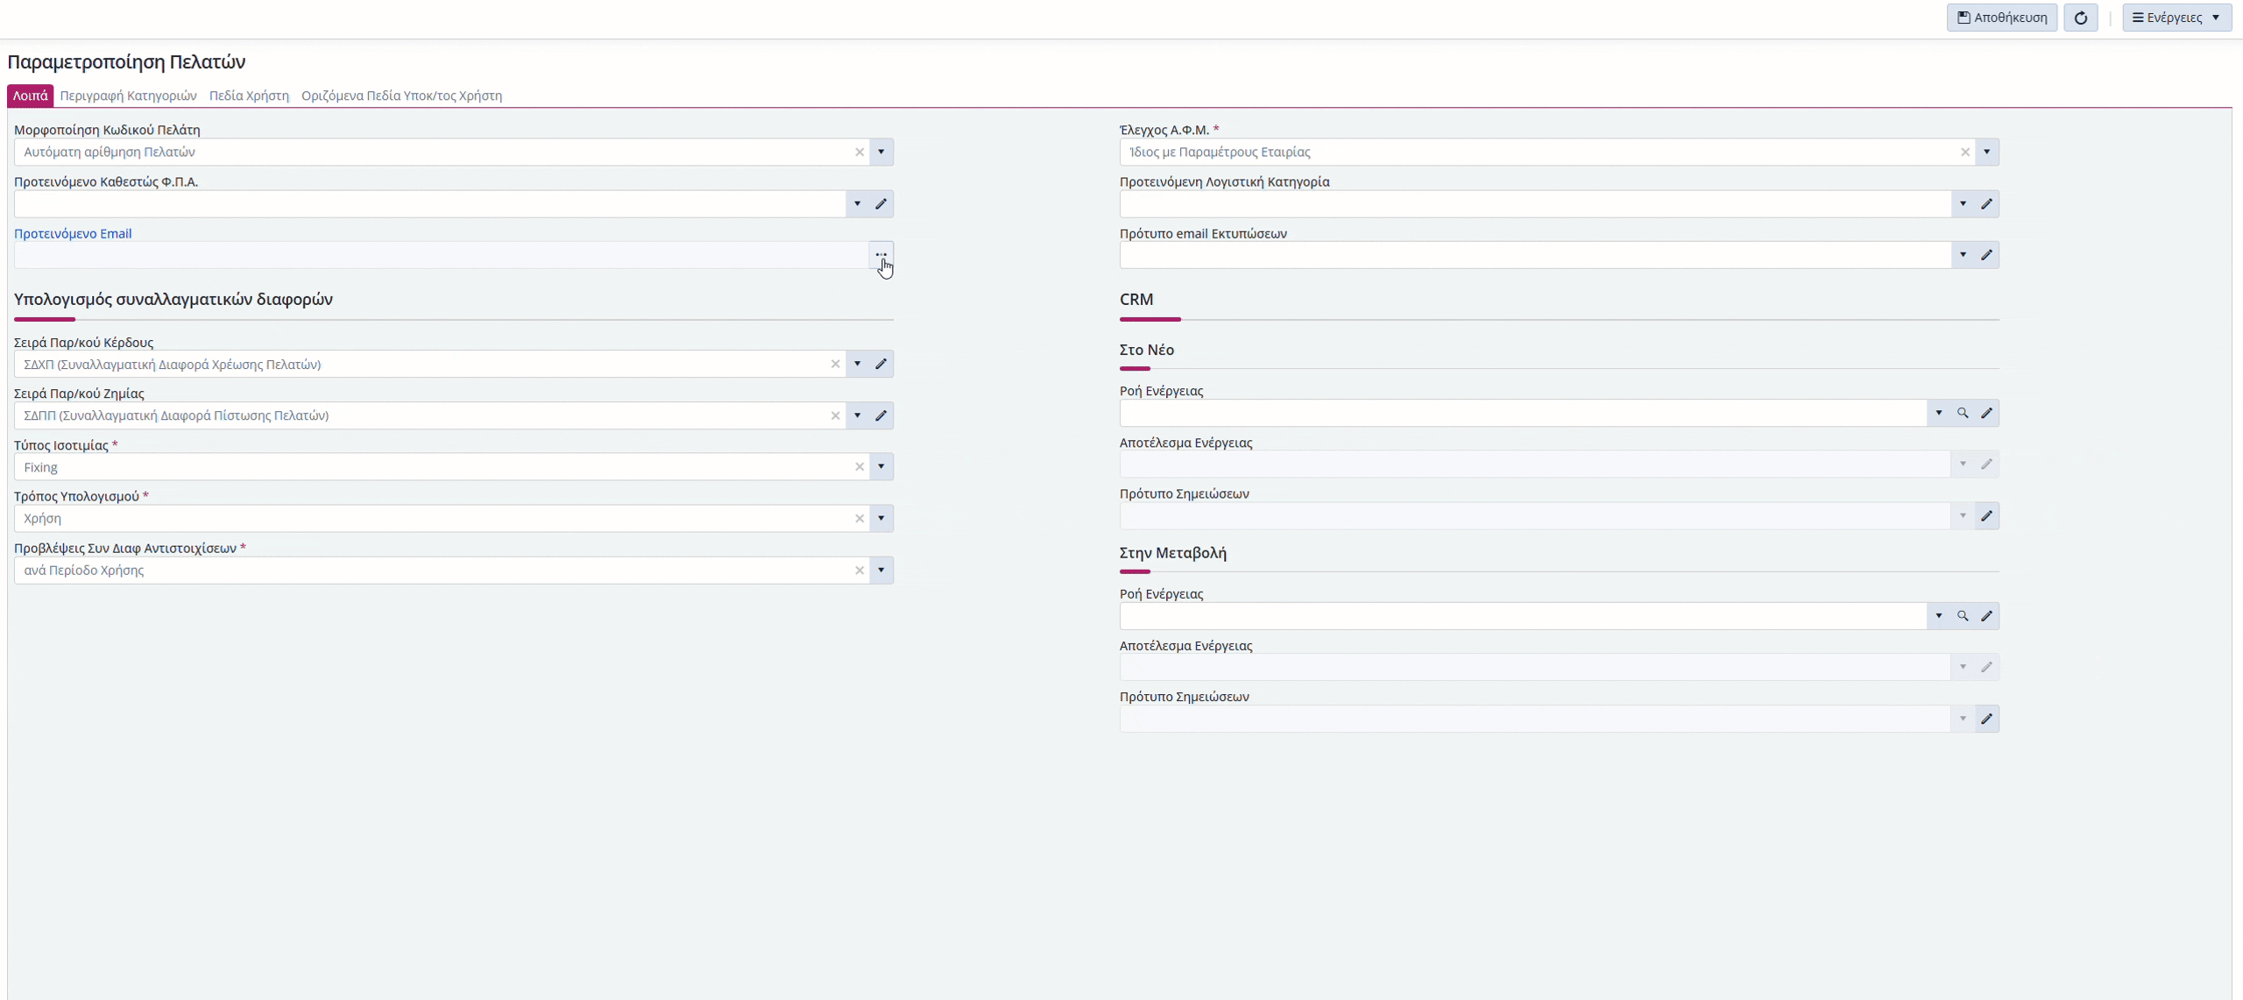Click the Αποθήκευση save button

2001,18
